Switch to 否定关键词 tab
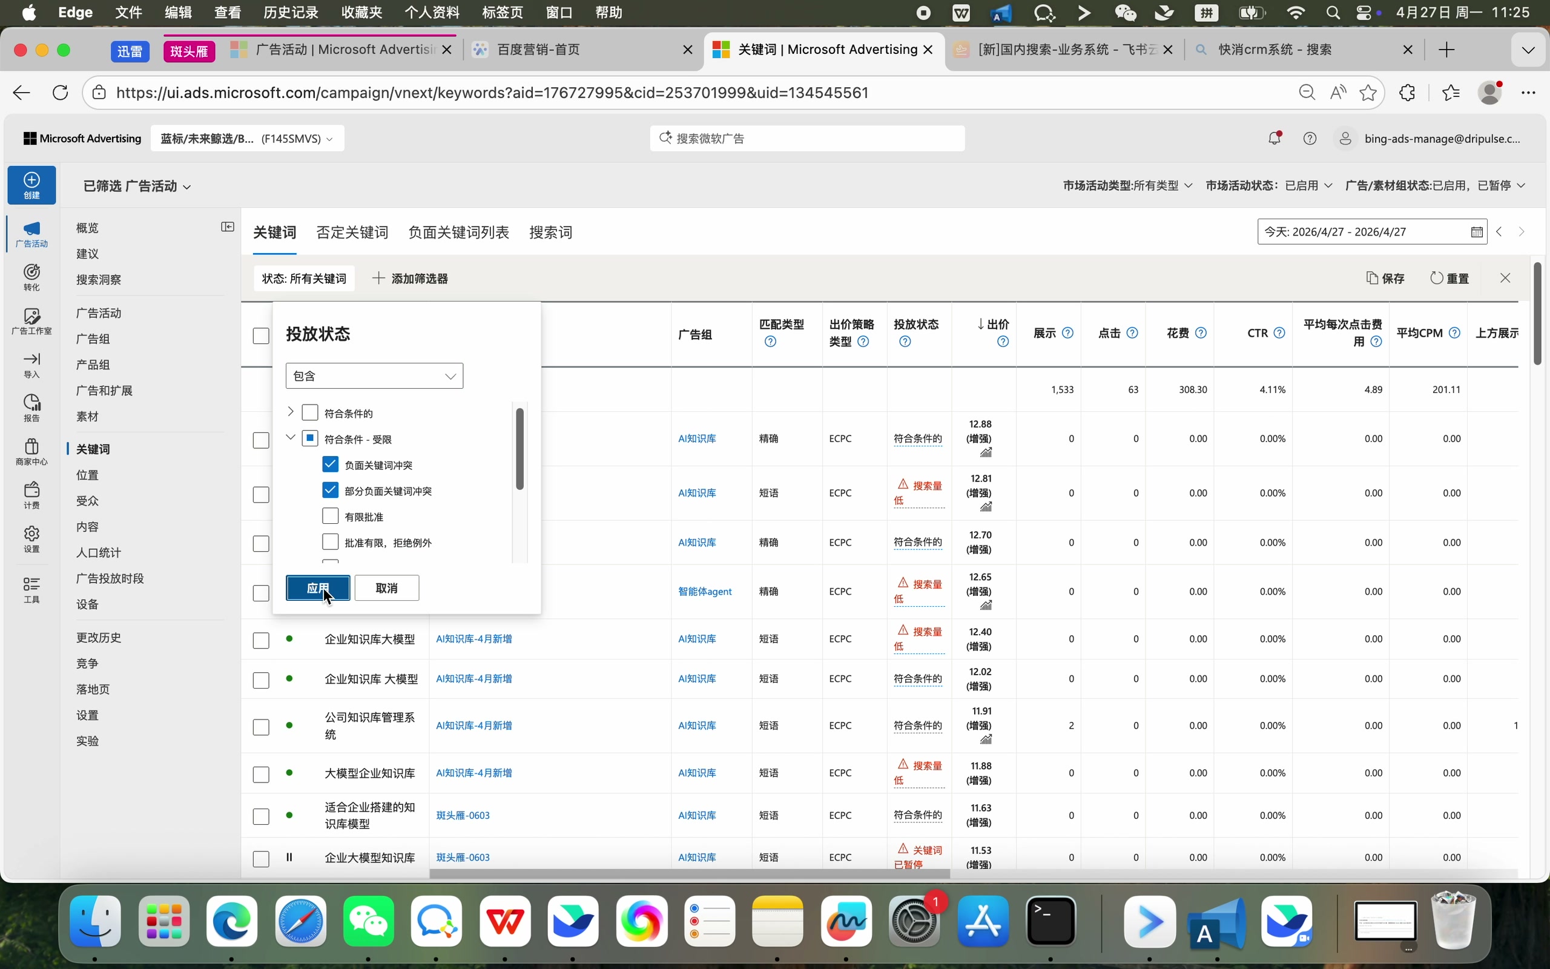1550x969 pixels. [352, 232]
